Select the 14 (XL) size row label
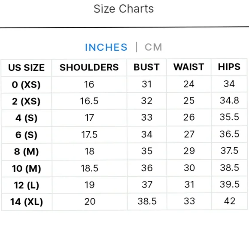The width and height of the screenshot is (249, 249). (x=27, y=202)
